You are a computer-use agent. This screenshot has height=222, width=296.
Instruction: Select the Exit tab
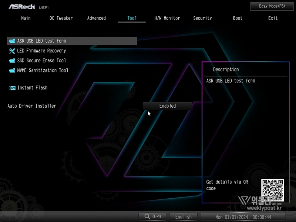coord(273,18)
